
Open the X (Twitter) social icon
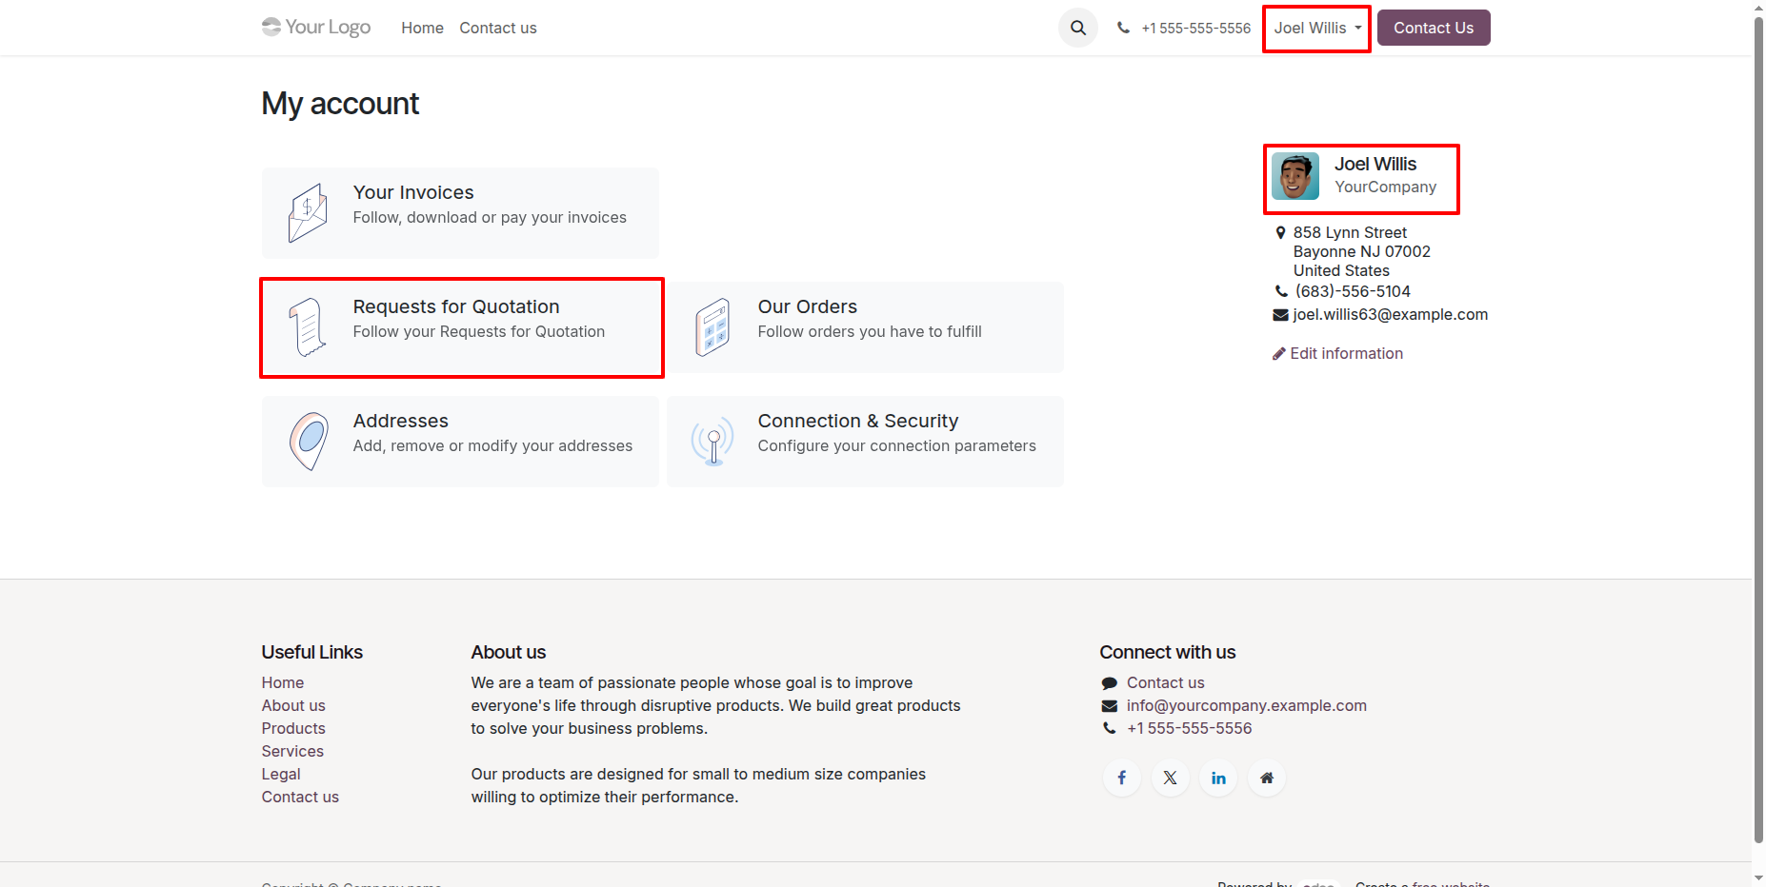(1170, 778)
